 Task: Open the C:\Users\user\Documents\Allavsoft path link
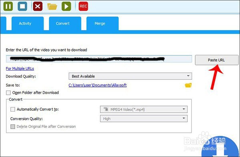98,85
